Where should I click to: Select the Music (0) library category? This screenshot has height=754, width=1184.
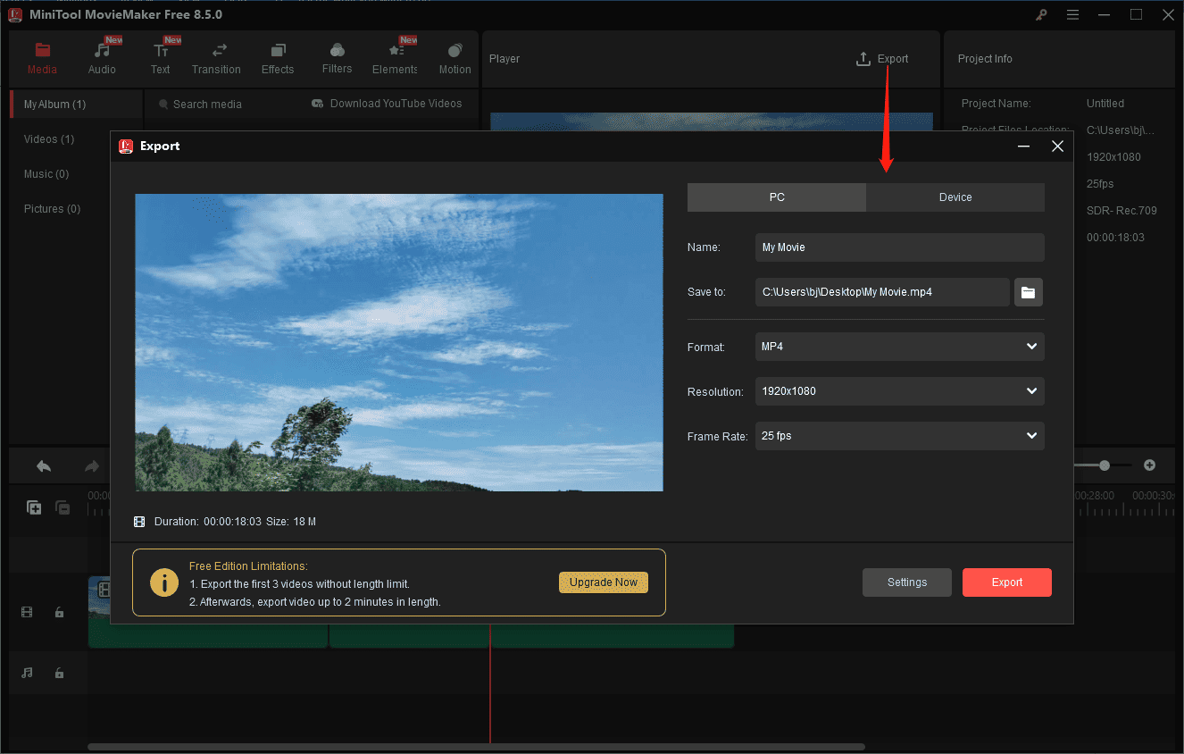coord(46,173)
